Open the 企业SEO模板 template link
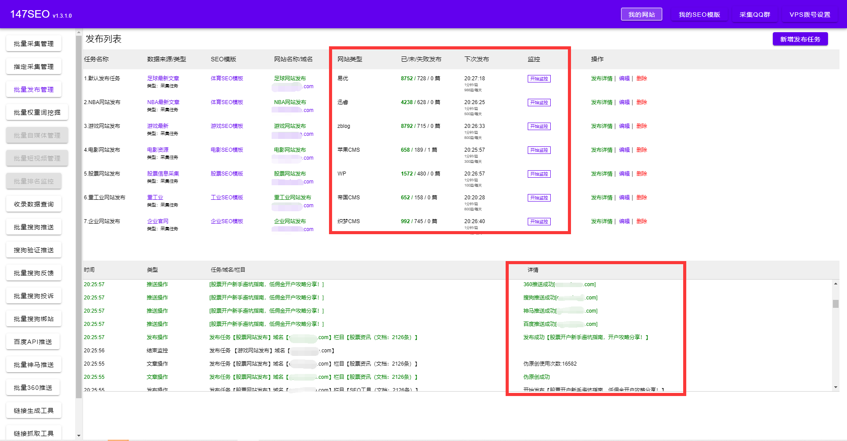 coord(227,221)
